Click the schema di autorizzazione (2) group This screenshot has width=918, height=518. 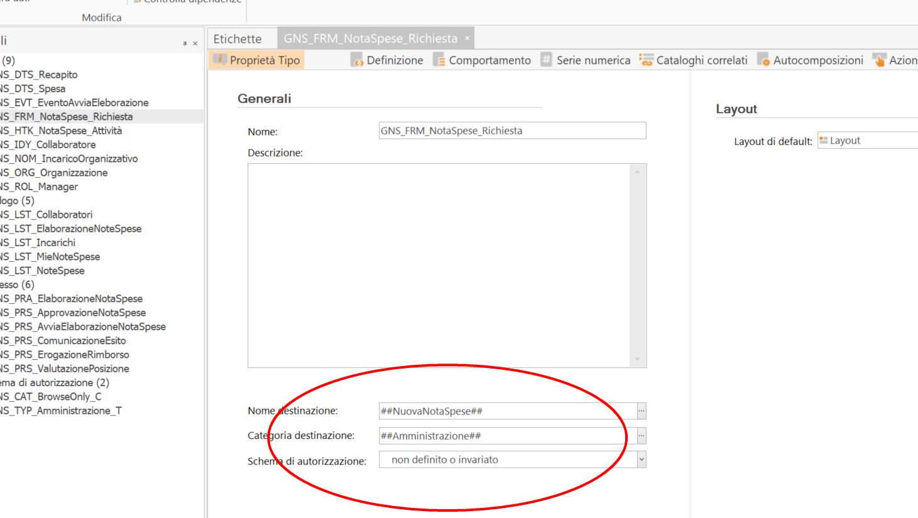55,382
